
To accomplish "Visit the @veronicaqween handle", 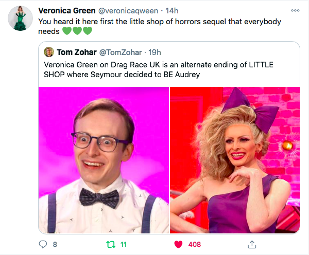I will (128, 11).
